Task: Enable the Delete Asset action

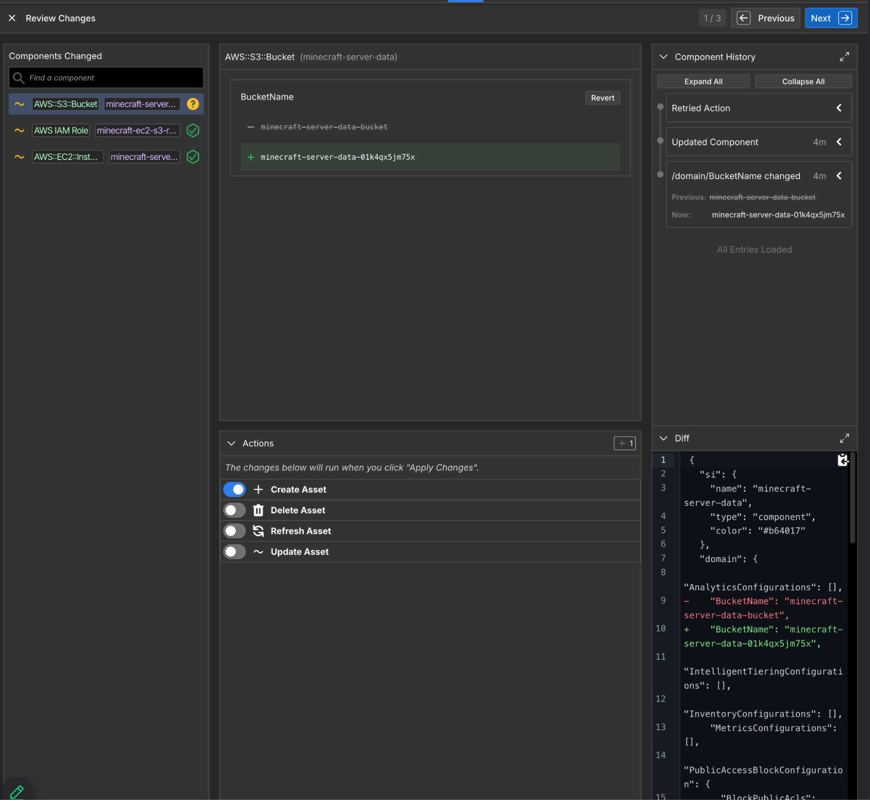Action: click(235, 510)
